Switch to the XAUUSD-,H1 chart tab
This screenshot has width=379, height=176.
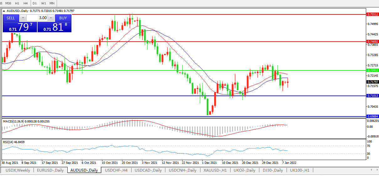215,170
